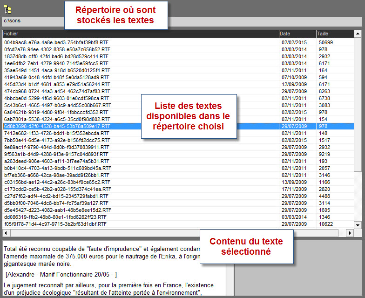Pick file c03156bd-ae12-44c2-a26c-83b4f0ce65c2.RTF from the list
Viewport: 365px width, 298px height.
57,182
